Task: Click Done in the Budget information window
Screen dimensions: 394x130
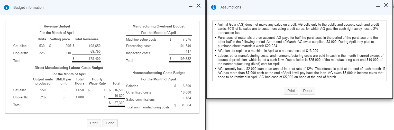Action: coord(110,123)
